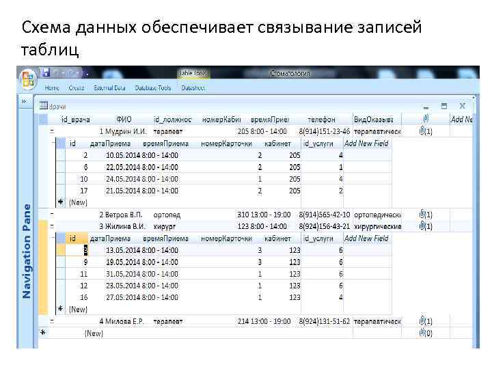Click the хирург position cell
Screen dimensions: 492x369
[165, 226]
